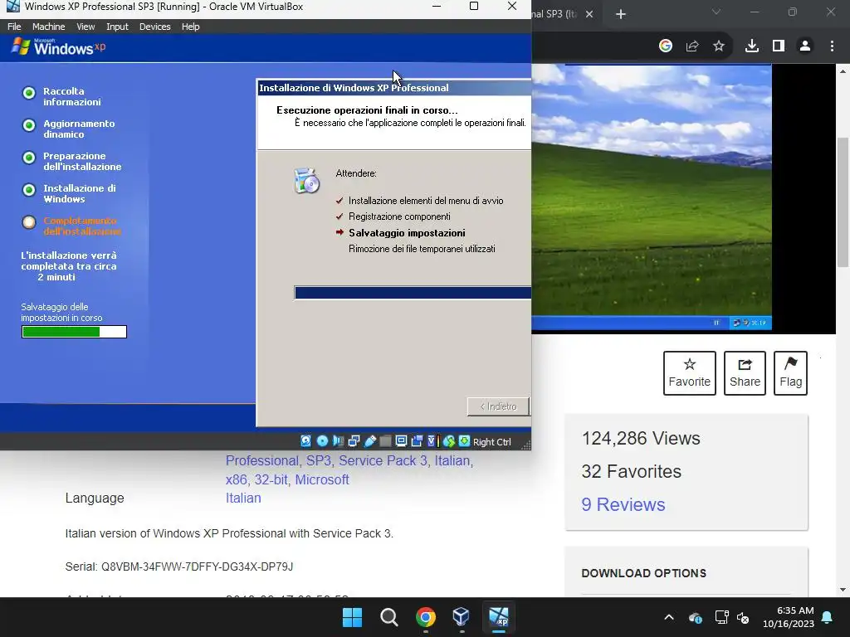Open Chrome downloads icon

752,46
